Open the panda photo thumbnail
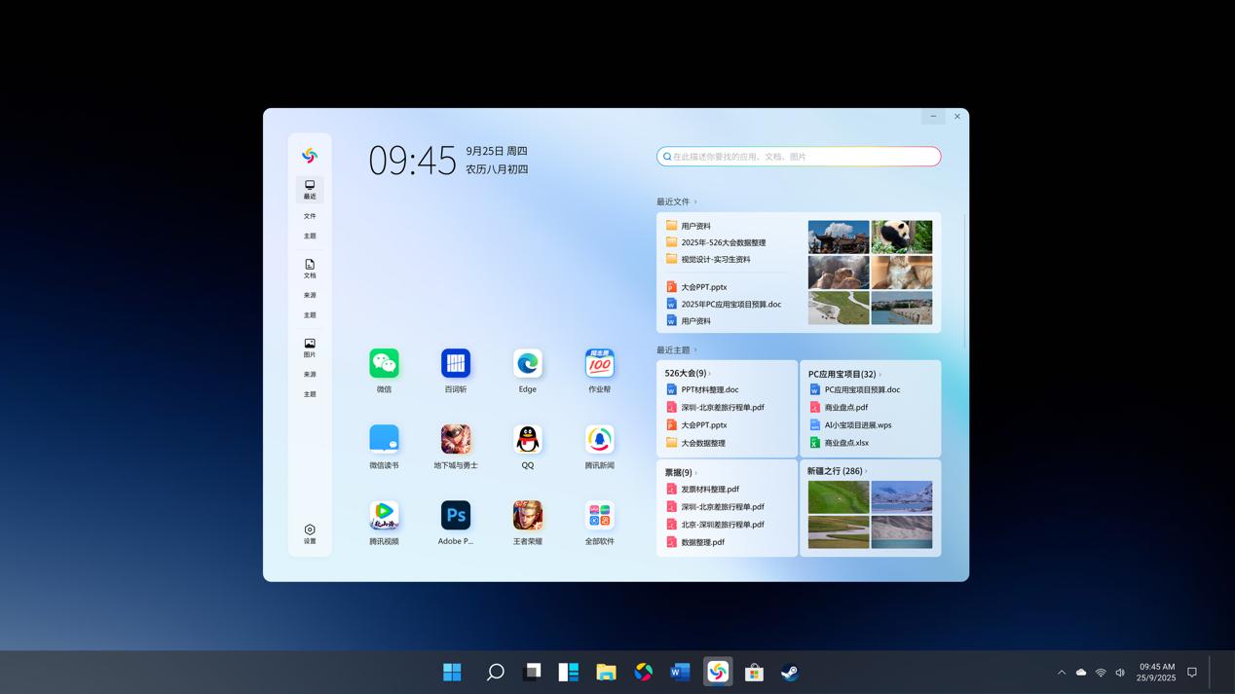This screenshot has height=694, width=1235. pyautogui.click(x=901, y=237)
